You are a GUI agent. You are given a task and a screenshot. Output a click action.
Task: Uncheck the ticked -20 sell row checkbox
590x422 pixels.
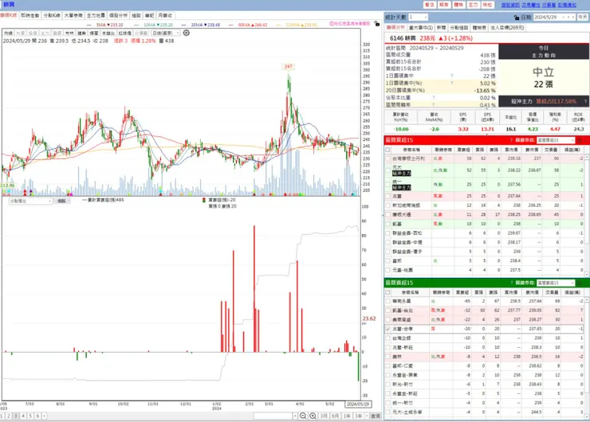pos(387,329)
